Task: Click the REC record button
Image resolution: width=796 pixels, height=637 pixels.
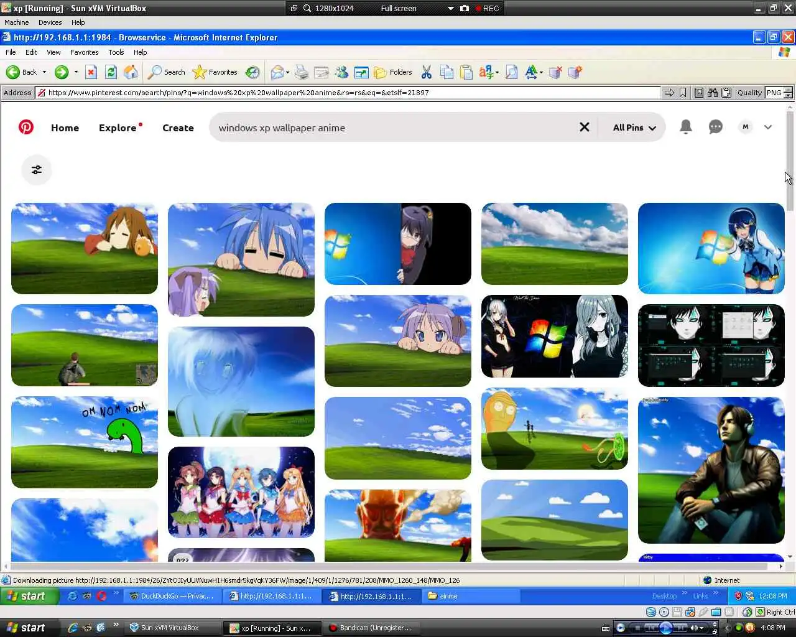Action: pyautogui.click(x=487, y=9)
